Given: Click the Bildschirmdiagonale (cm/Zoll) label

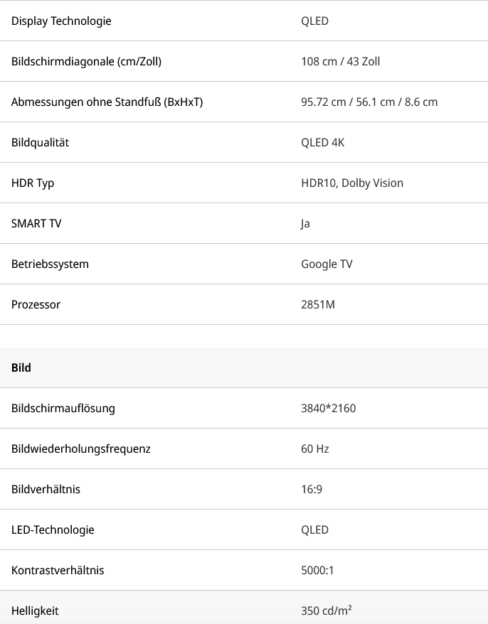Looking at the screenshot, I should 86,61.
